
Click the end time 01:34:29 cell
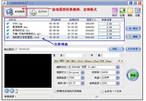72,37
